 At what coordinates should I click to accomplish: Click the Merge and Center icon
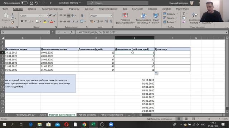click(x=82, y=21)
